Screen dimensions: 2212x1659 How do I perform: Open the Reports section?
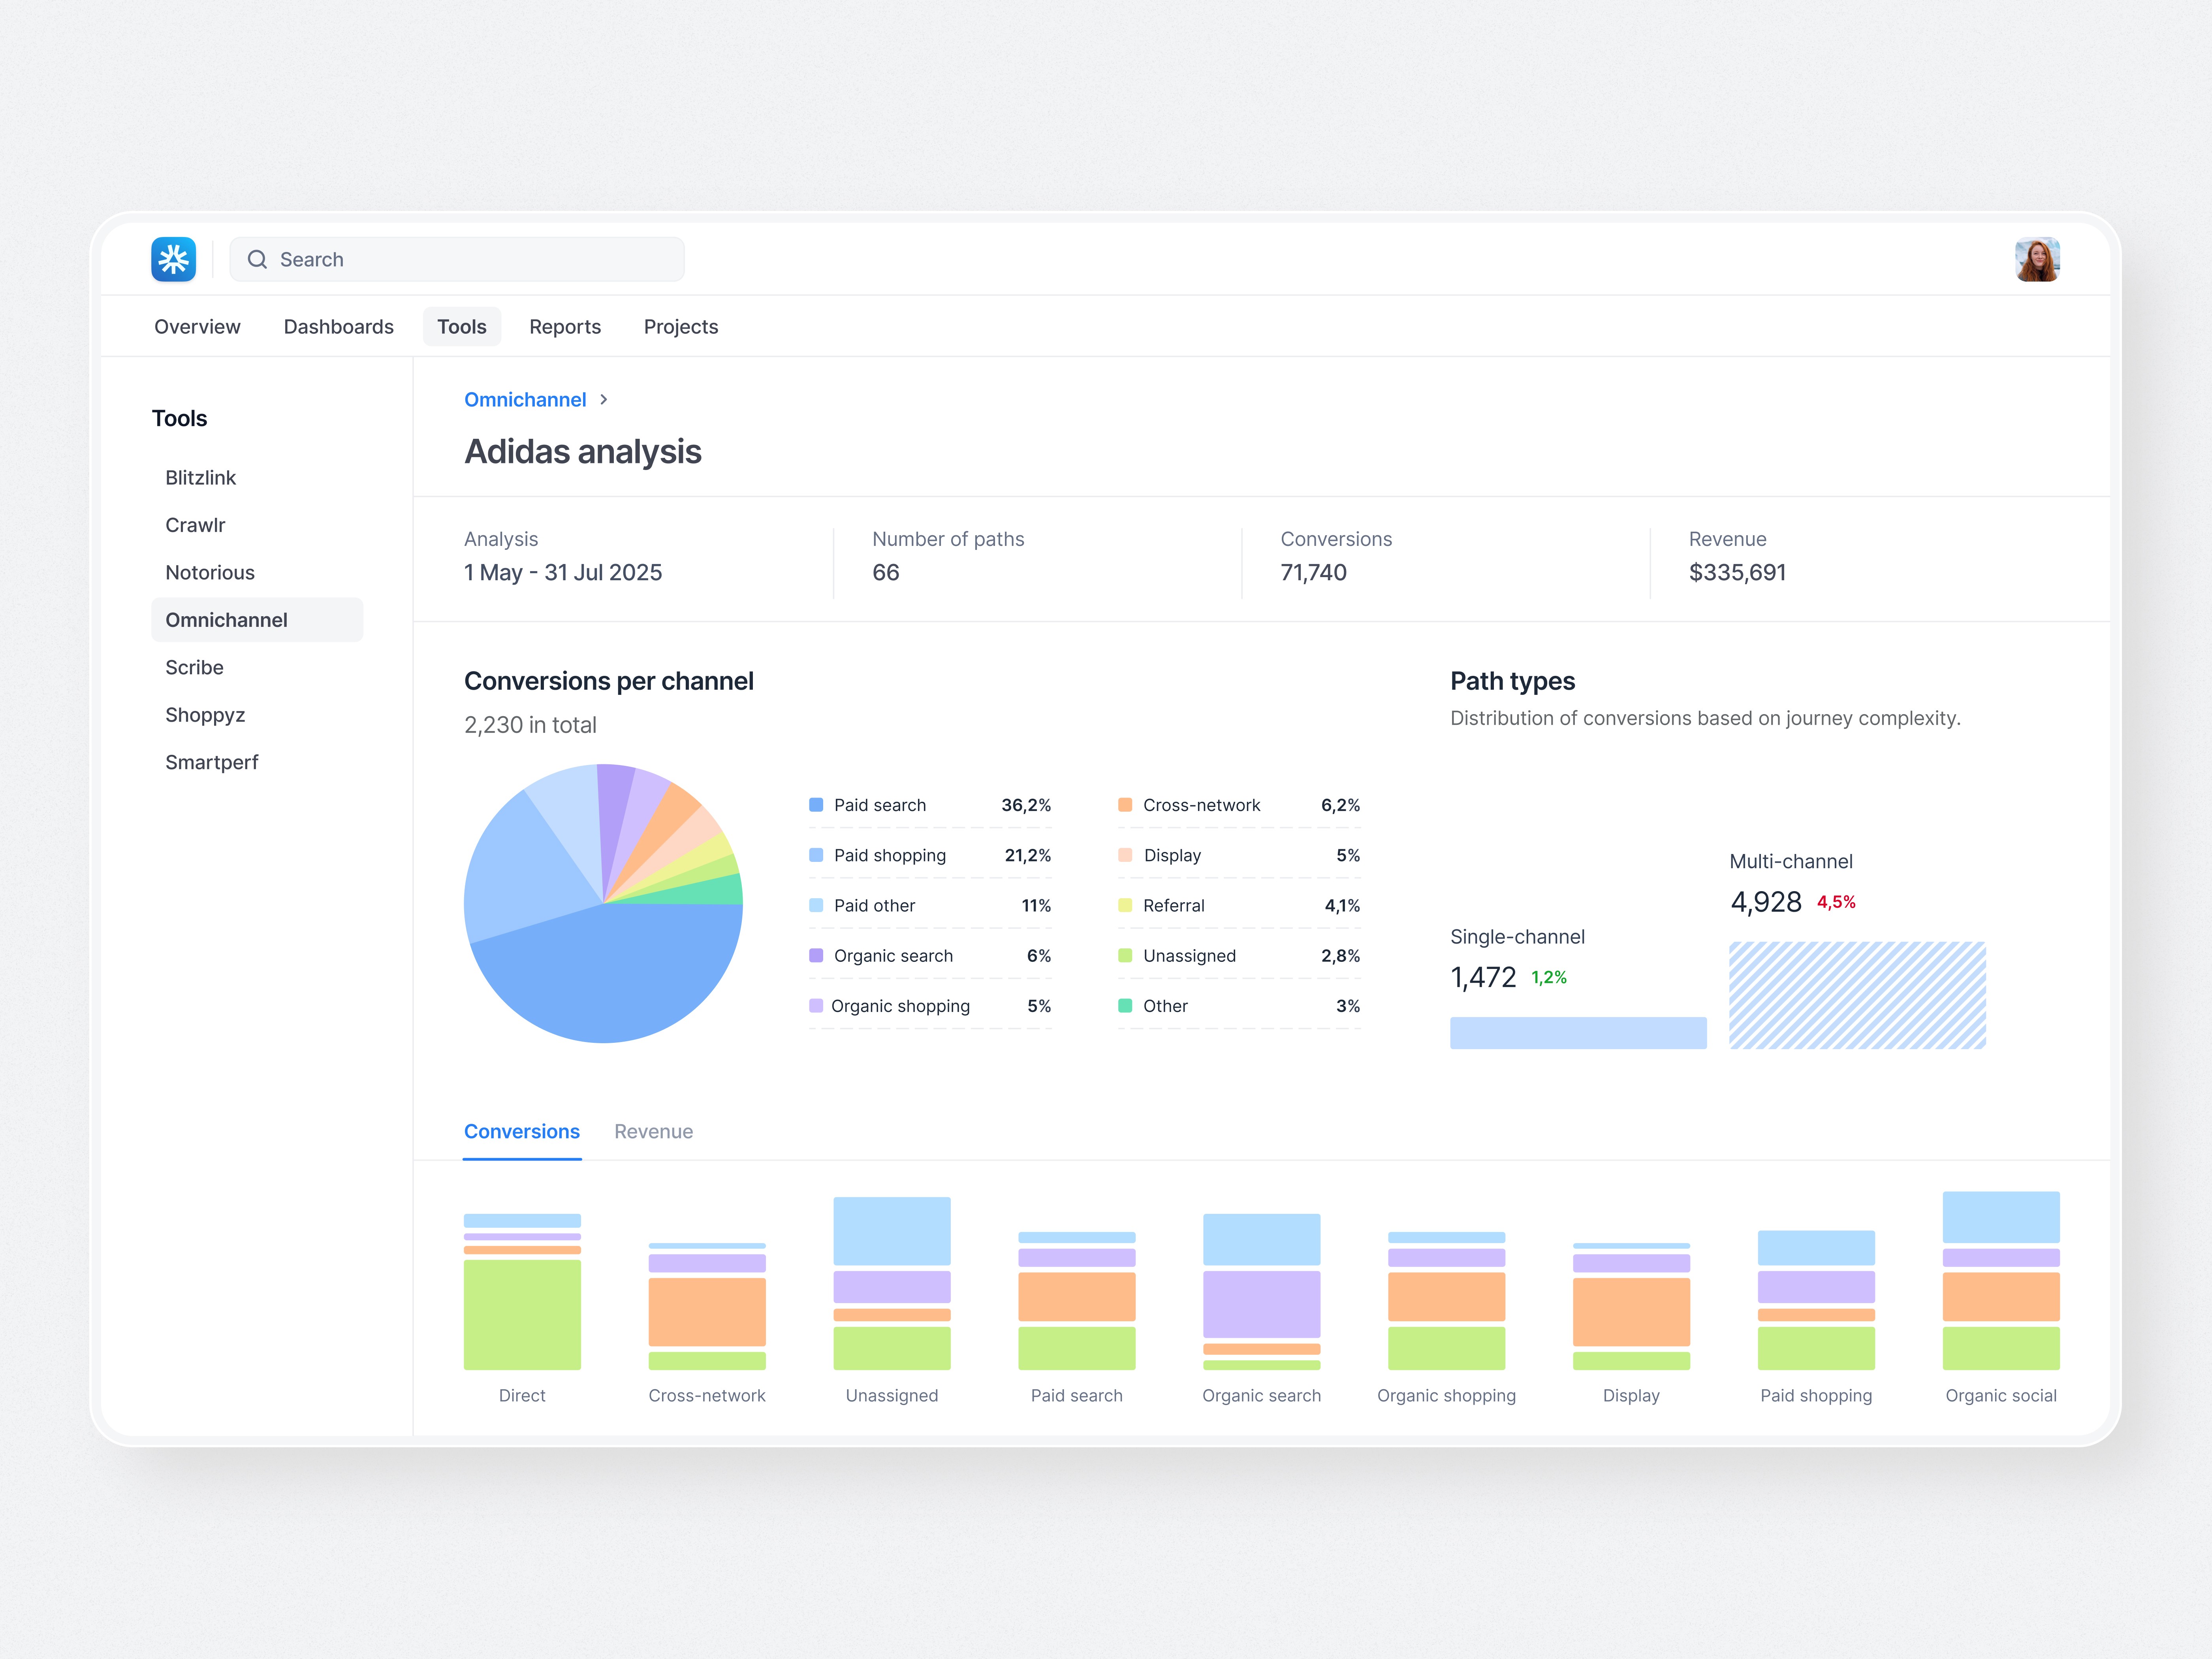(x=565, y=326)
